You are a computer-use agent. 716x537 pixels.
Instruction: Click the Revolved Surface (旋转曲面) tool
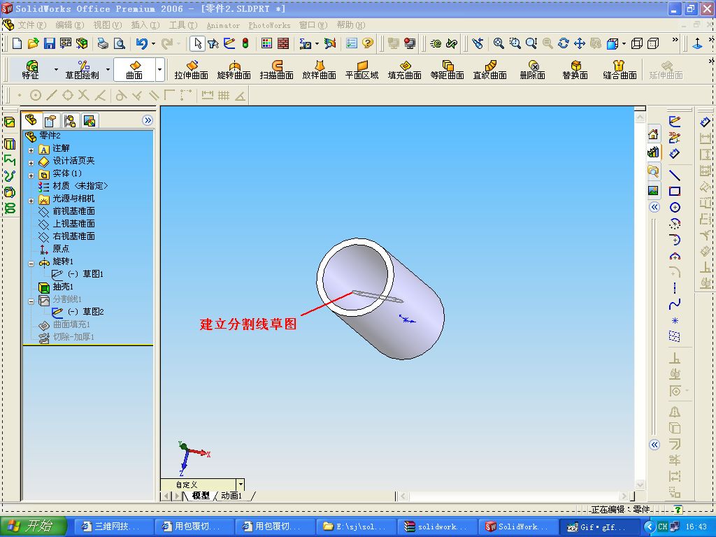tap(234, 70)
